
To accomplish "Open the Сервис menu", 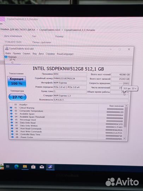I will (26, 54).
